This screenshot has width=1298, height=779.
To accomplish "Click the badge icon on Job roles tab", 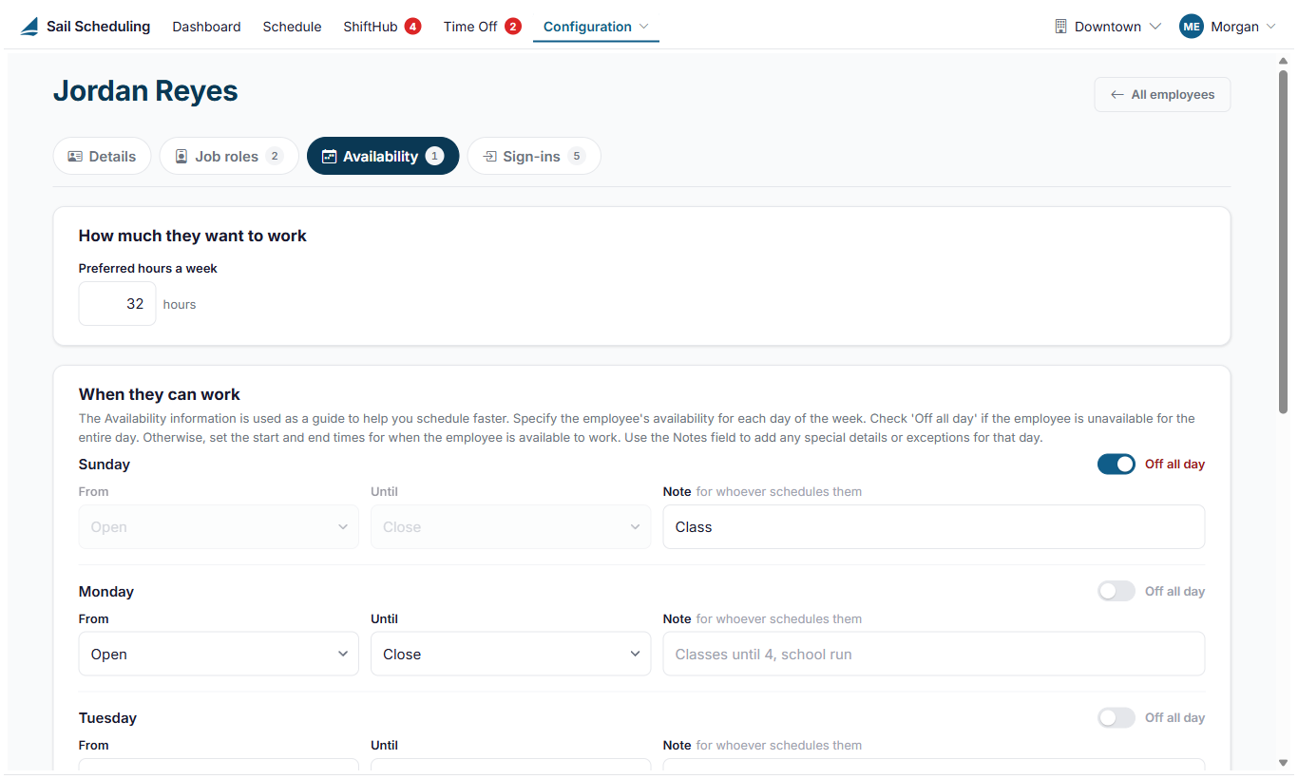I will point(181,157).
